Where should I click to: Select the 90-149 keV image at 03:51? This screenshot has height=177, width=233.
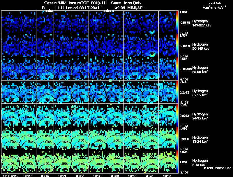[x=150, y=46]
